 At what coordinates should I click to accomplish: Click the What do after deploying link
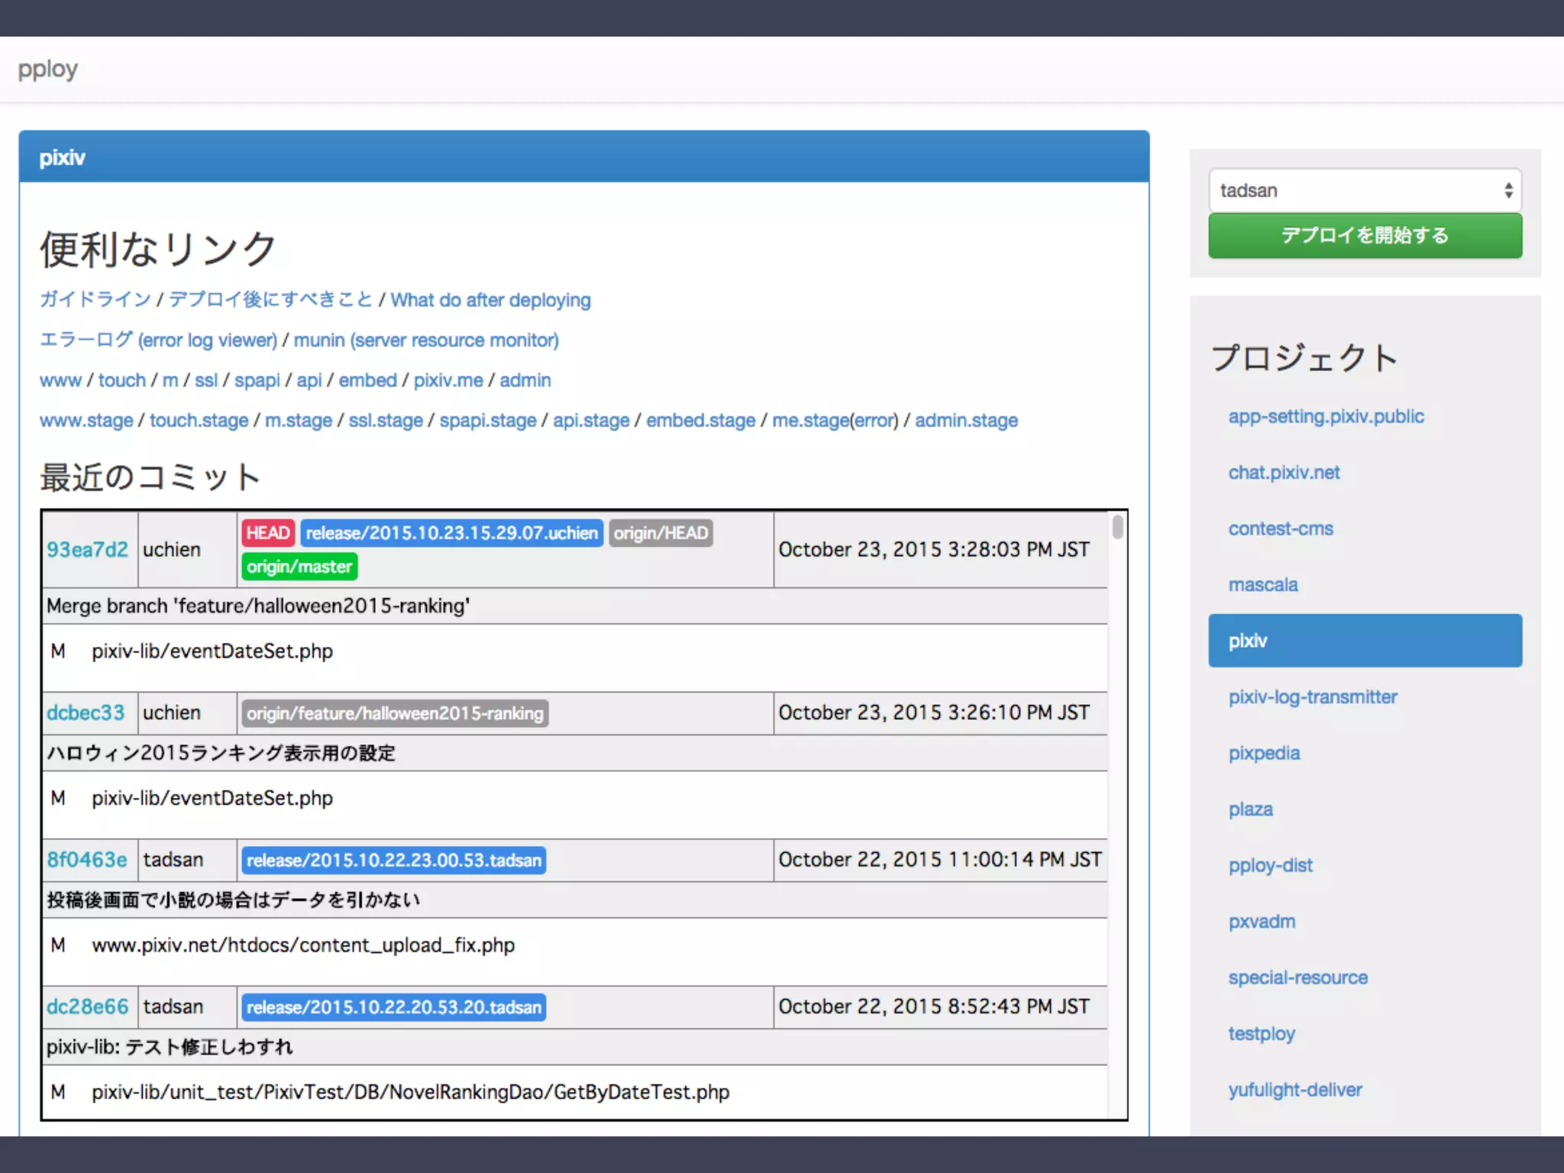pyautogui.click(x=490, y=300)
